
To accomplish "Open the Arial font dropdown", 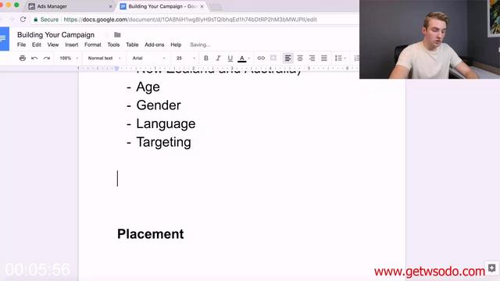I will [x=149, y=58].
